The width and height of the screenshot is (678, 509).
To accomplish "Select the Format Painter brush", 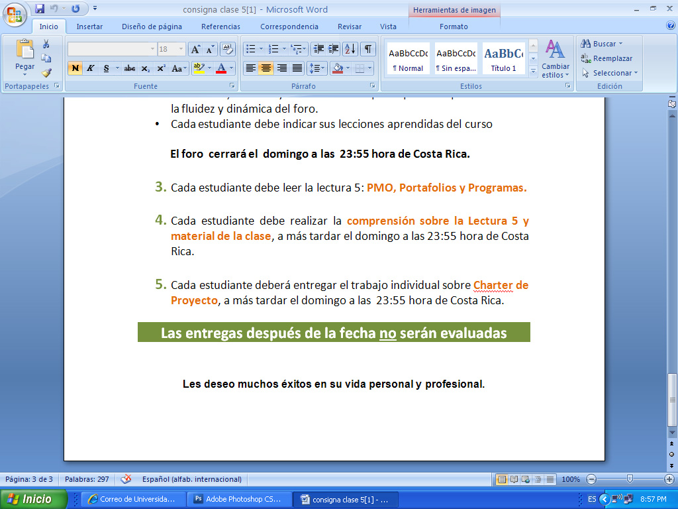I will tap(46, 73).
